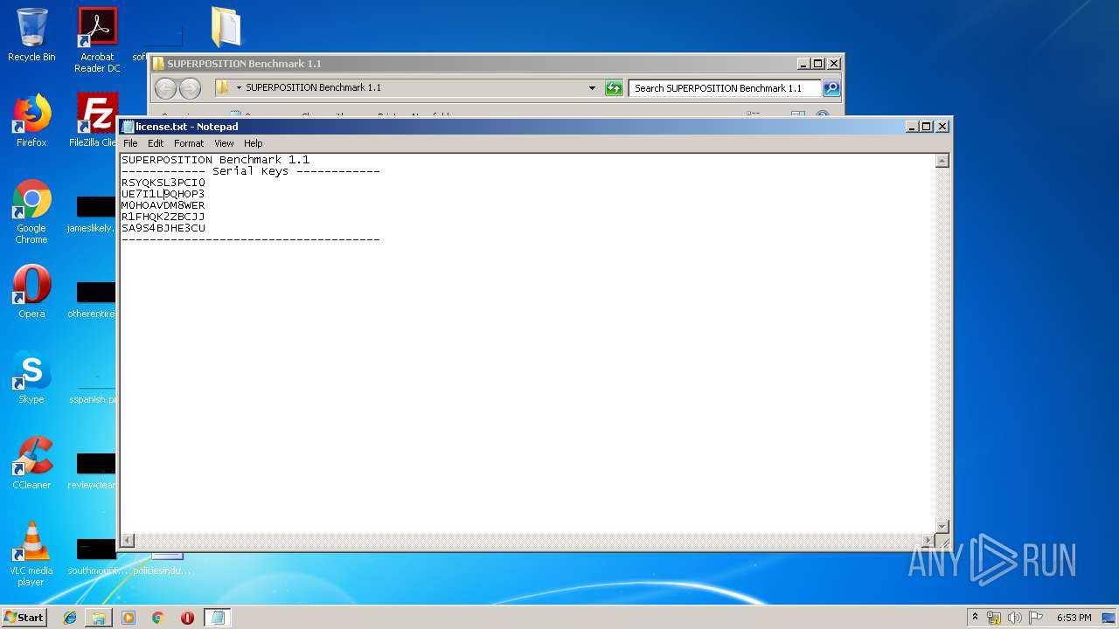Click the serial key UE7I1L9QHOP3
Viewport: 1119px width, 629px height.
click(x=163, y=194)
